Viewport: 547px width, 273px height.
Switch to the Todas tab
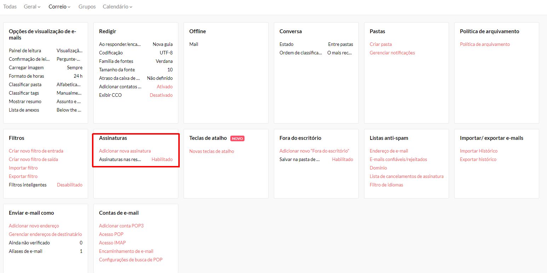[x=10, y=7]
